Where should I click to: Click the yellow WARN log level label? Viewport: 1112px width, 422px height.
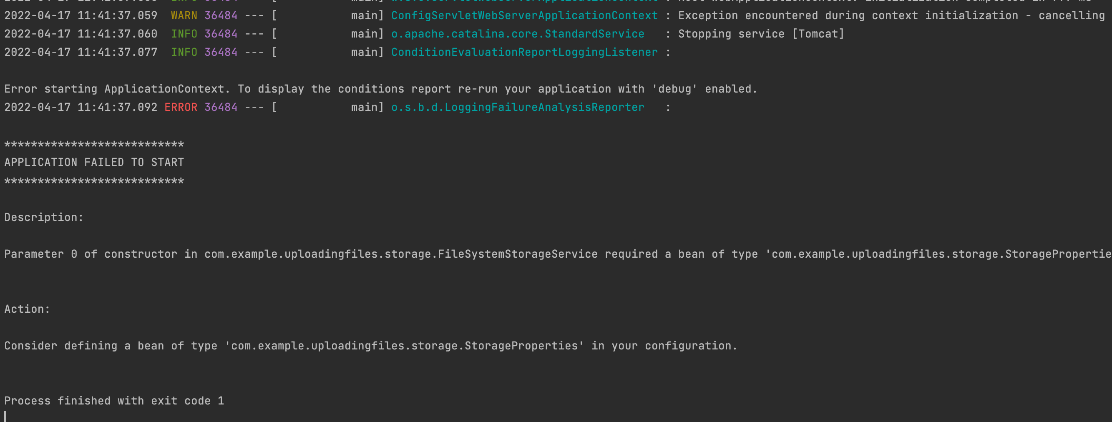coord(184,15)
